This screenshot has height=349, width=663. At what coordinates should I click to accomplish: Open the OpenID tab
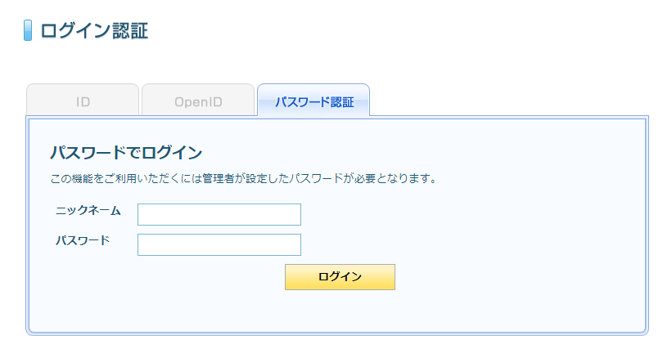[x=198, y=102]
